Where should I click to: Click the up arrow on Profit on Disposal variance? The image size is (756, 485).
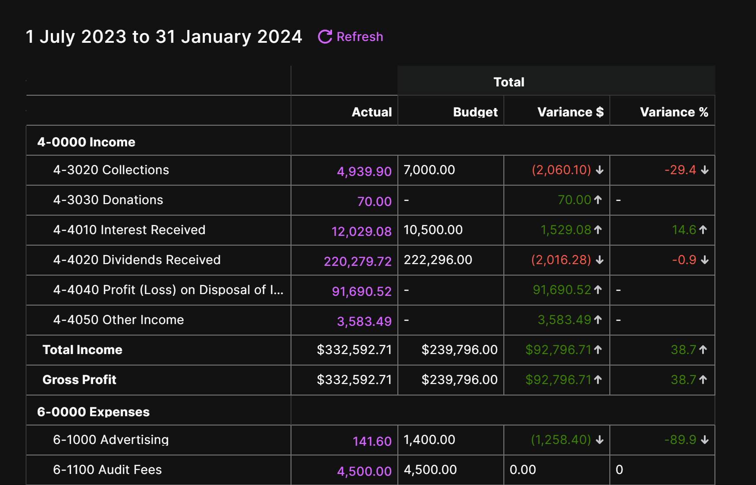[597, 290]
